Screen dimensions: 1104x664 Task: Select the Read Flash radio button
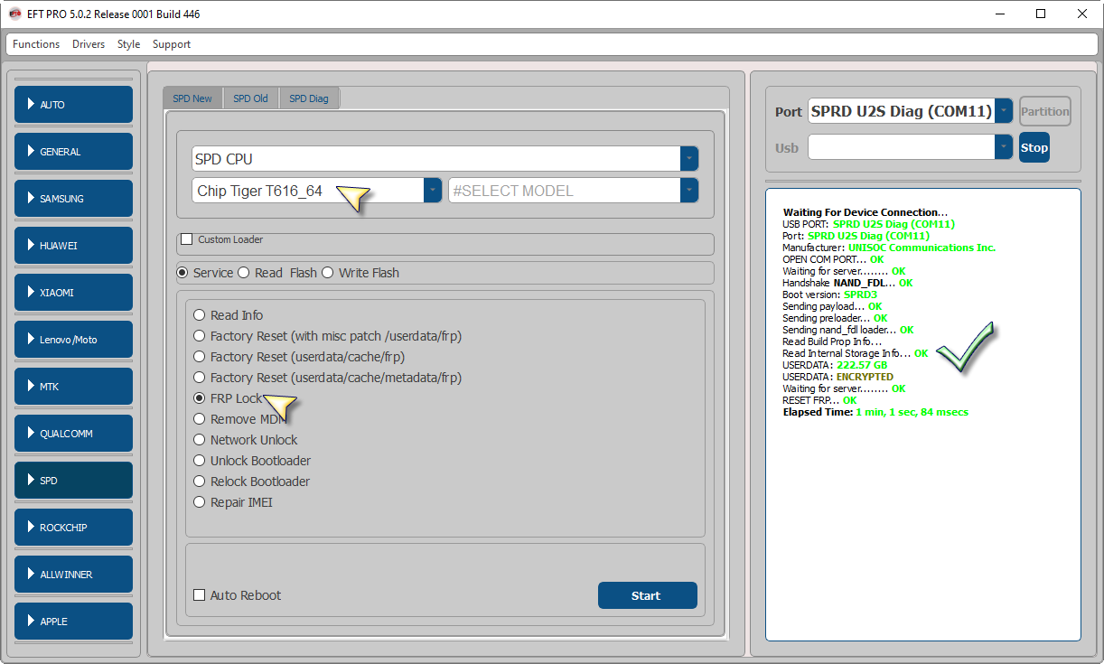(x=243, y=273)
